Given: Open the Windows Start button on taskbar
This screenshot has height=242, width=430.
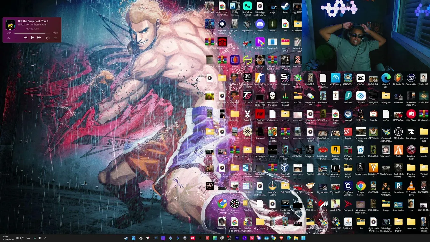Looking at the screenshot, I should (x=303, y=238).
